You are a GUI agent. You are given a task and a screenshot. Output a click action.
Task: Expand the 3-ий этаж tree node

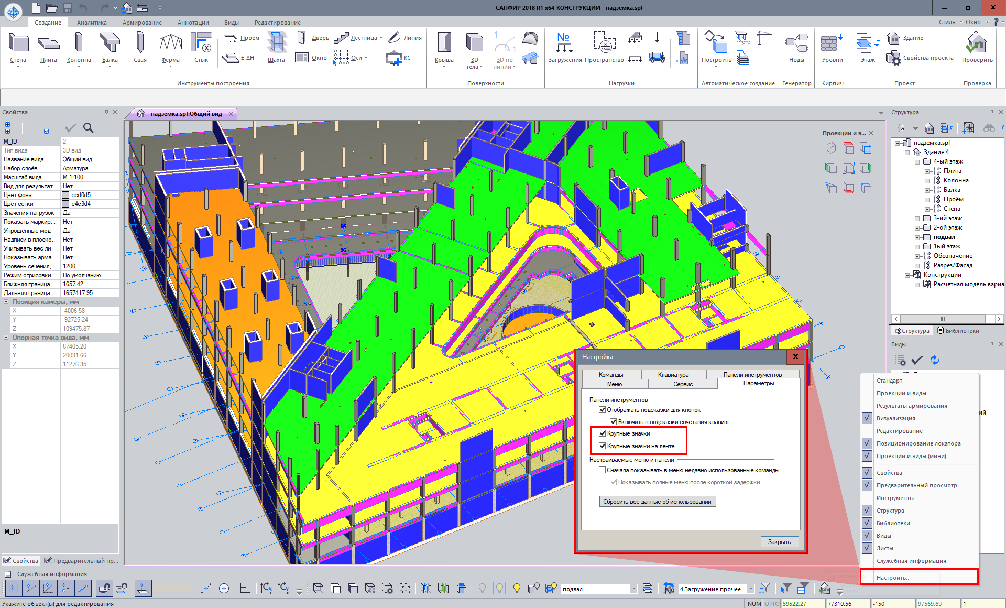(917, 219)
